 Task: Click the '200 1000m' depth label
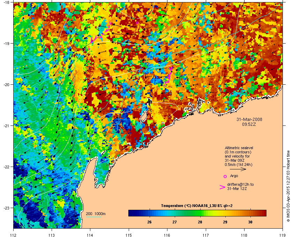(x=96, y=214)
